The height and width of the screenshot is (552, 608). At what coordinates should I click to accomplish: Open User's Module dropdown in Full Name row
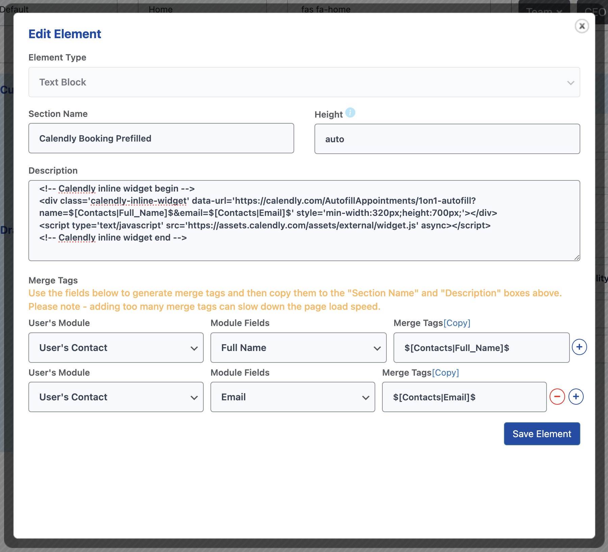tap(116, 348)
